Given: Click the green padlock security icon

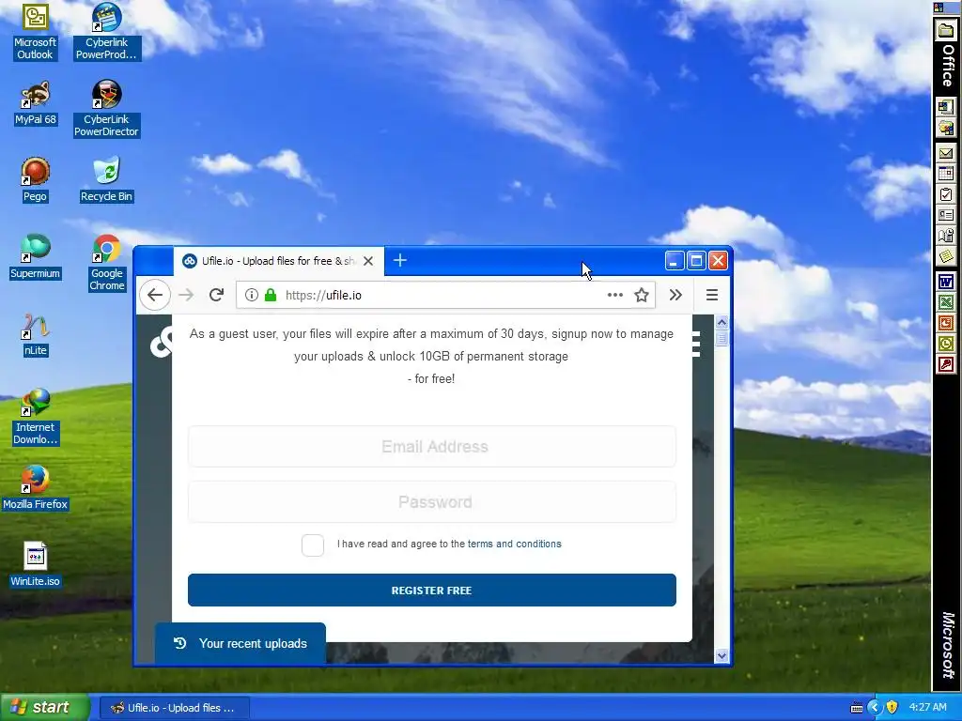Looking at the screenshot, I should tap(270, 295).
